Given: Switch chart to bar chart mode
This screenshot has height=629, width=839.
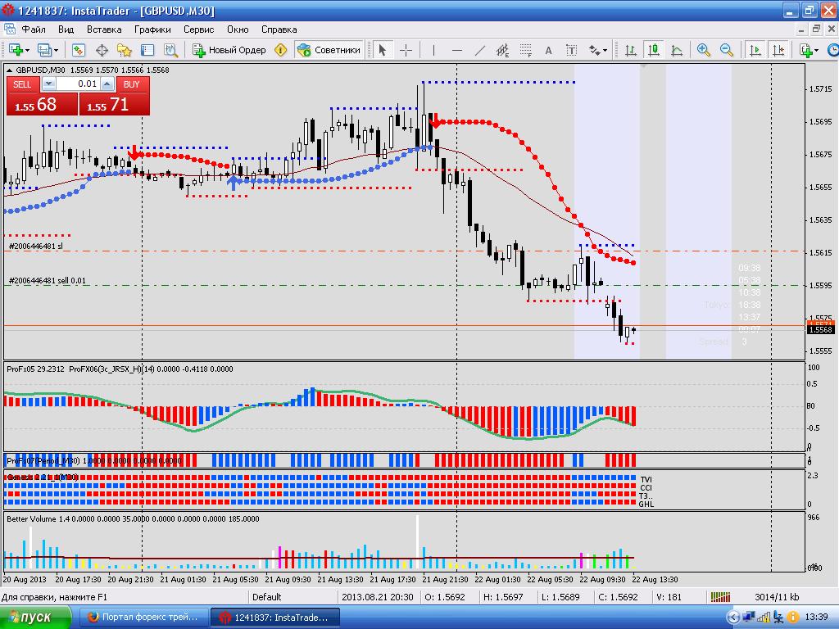Looking at the screenshot, I should click(631, 50).
